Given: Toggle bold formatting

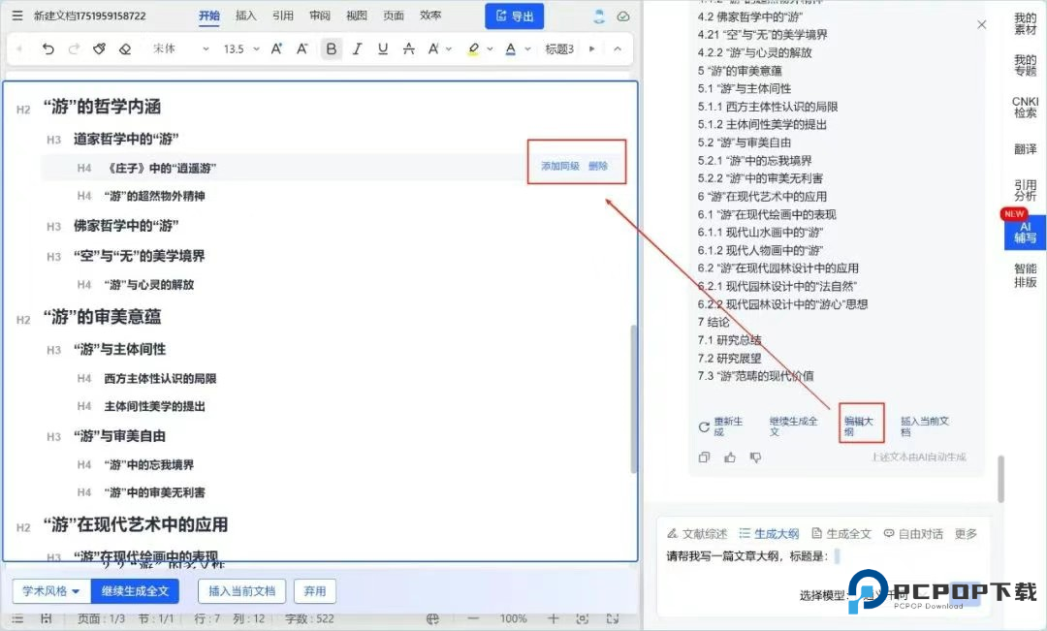Looking at the screenshot, I should coord(332,49).
